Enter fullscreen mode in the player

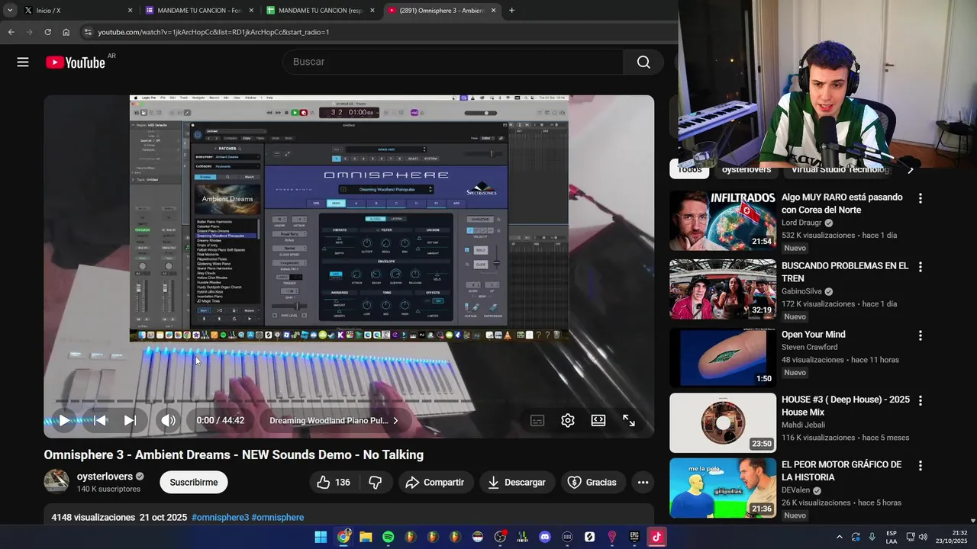(629, 420)
